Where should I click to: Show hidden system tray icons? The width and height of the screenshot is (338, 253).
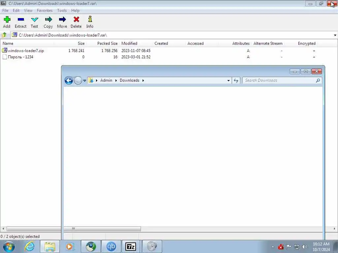point(273,247)
